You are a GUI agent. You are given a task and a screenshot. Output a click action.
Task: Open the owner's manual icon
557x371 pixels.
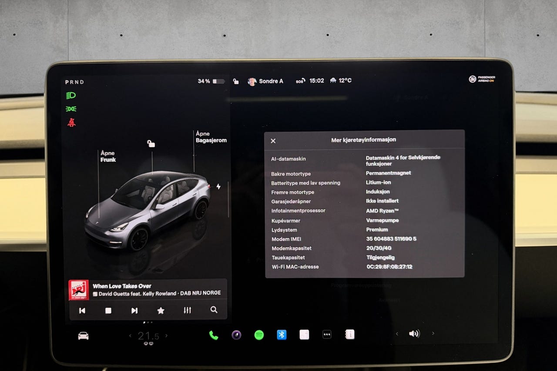[349, 335]
